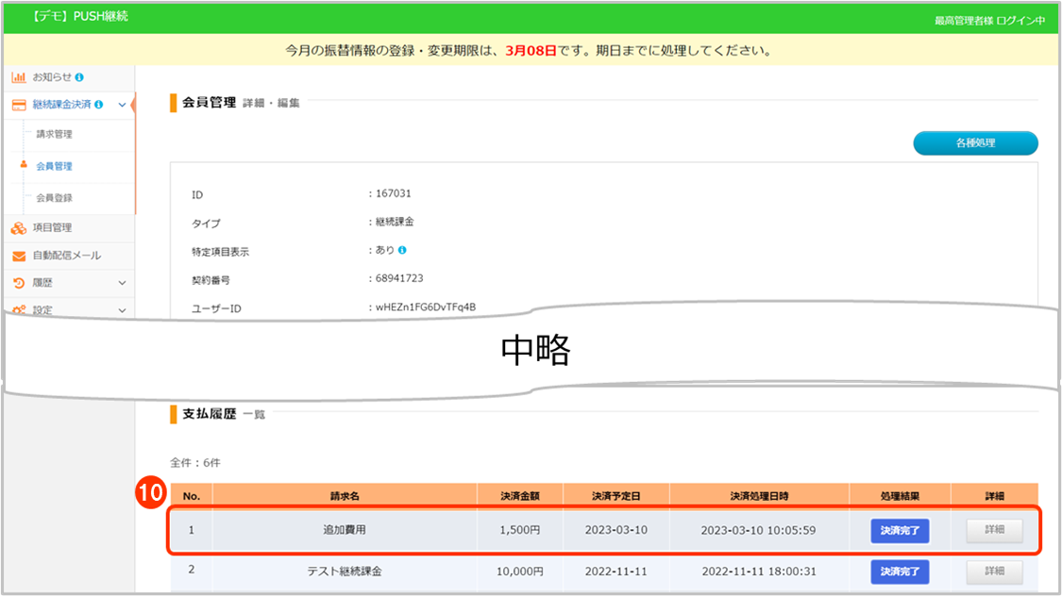Viewport: 1062px width, 596px height.
Task: Click the info icon beside 継続課金決済
Action: [99, 105]
